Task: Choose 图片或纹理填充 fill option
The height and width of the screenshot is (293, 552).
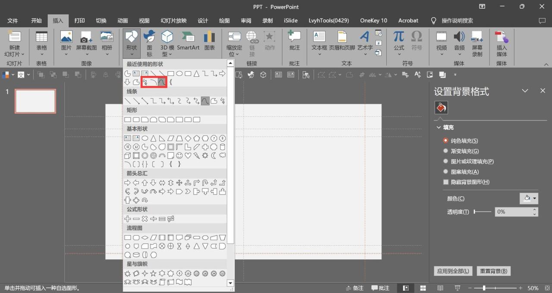Action: click(x=446, y=161)
